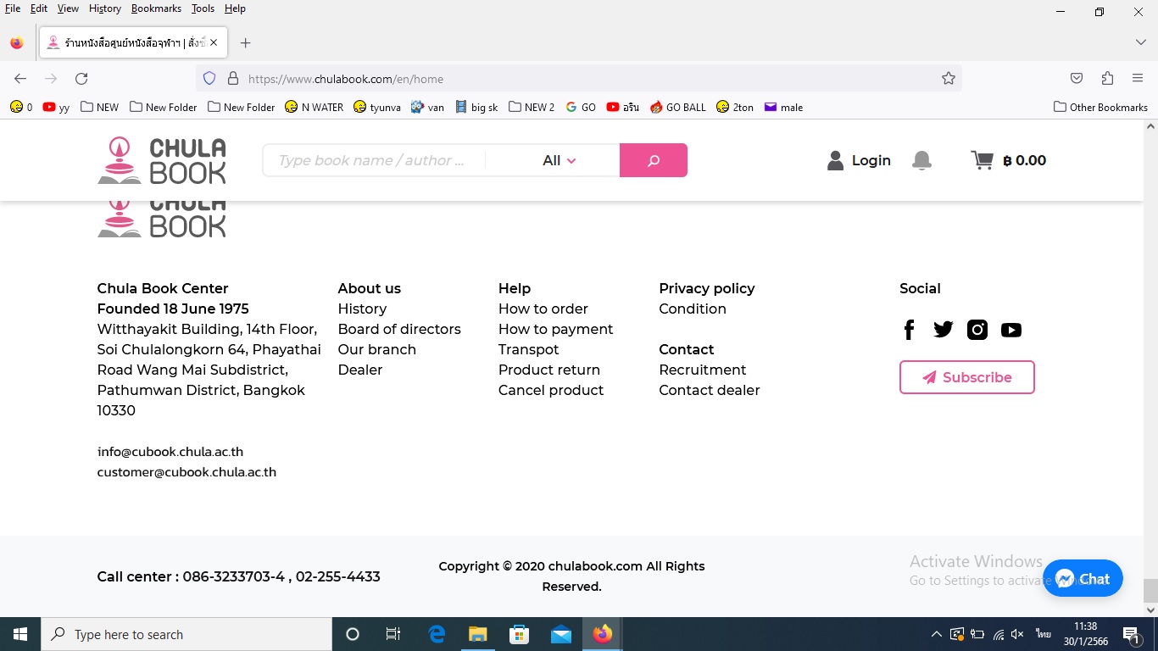Click the Condition link
The width and height of the screenshot is (1158, 651).
pos(693,309)
